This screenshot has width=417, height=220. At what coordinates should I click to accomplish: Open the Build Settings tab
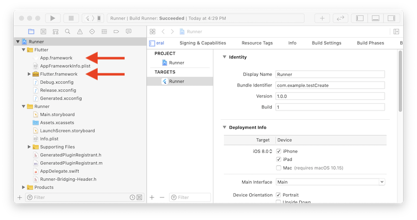pyautogui.click(x=327, y=43)
